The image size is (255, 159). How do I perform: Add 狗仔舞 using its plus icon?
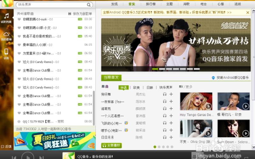point(171,94)
